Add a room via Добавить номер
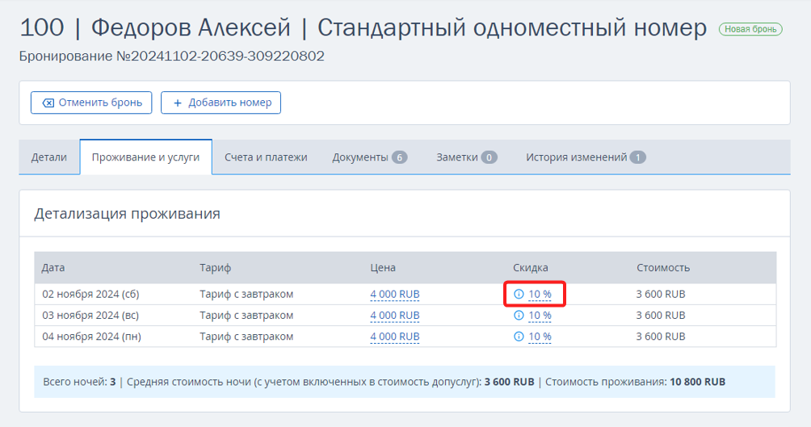 click(x=221, y=103)
